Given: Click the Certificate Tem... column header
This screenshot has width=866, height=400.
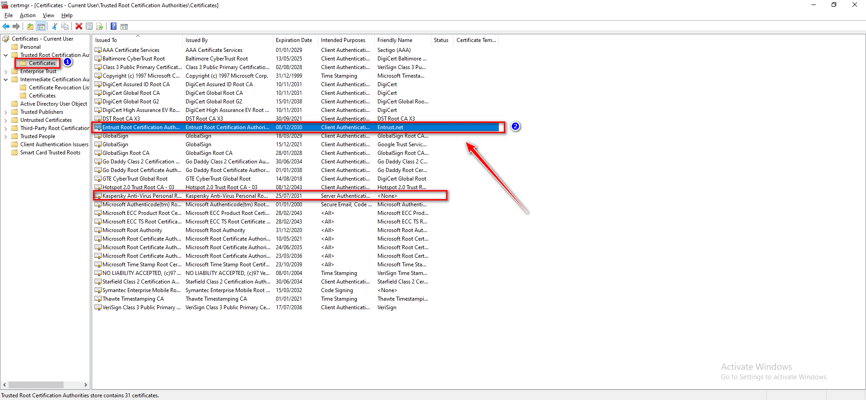Looking at the screenshot, I should coord(476,40).
